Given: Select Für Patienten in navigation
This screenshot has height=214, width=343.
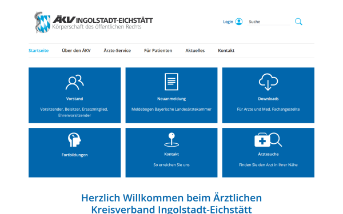Looking at the screenshot, I should (x=158, y=51).
